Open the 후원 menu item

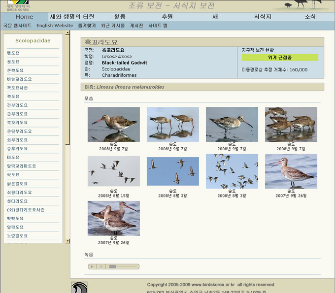[167, 17]
